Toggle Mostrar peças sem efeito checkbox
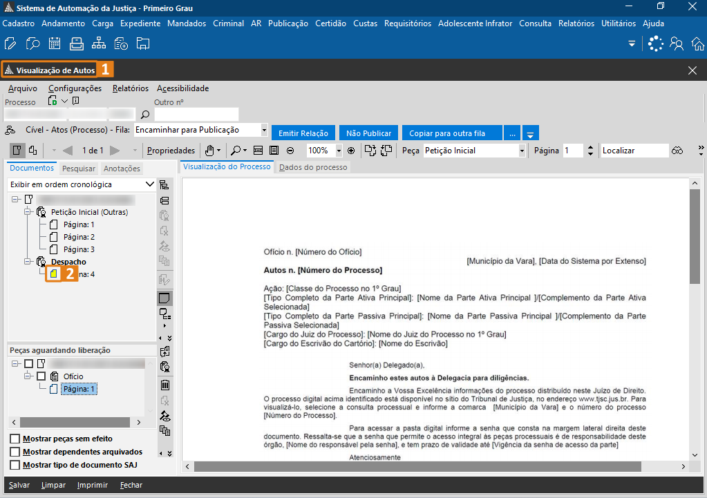This screenshot has height=498, width=707. click(x=15, y=439)
